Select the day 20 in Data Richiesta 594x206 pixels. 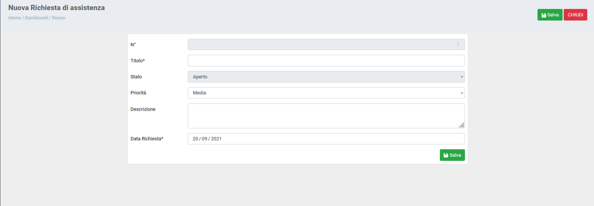tap(195, 139)
